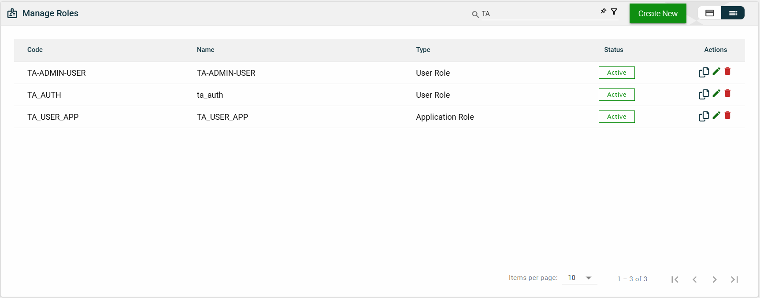Switch to list view layout
Image resolution: width=760 pixels, height=298 pixels.
click(x=733, y=13)
